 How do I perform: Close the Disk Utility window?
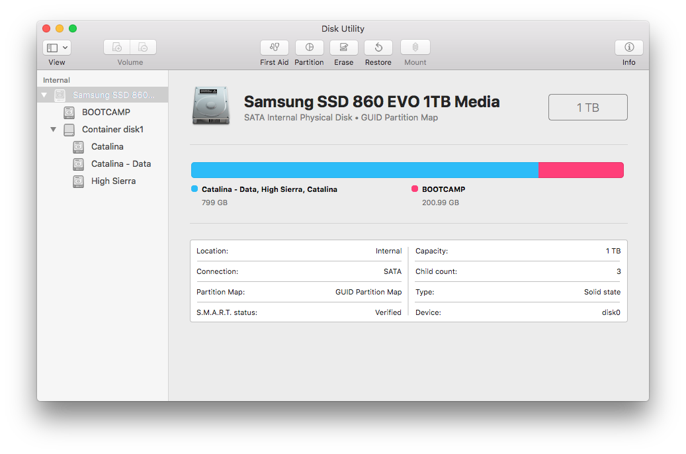46,28
